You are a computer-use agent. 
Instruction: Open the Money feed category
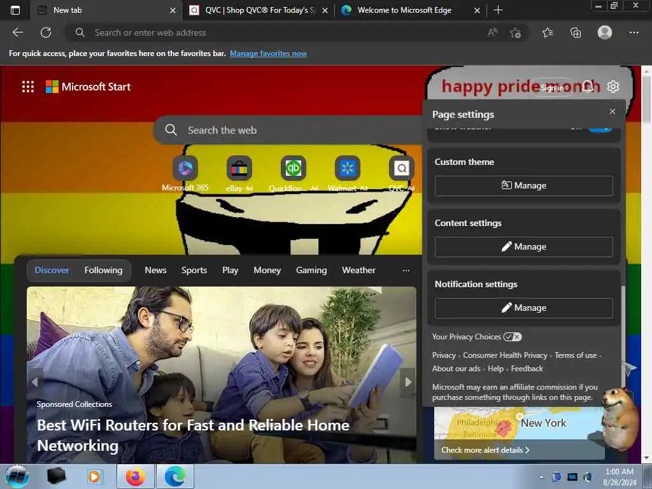click(267, 270)
